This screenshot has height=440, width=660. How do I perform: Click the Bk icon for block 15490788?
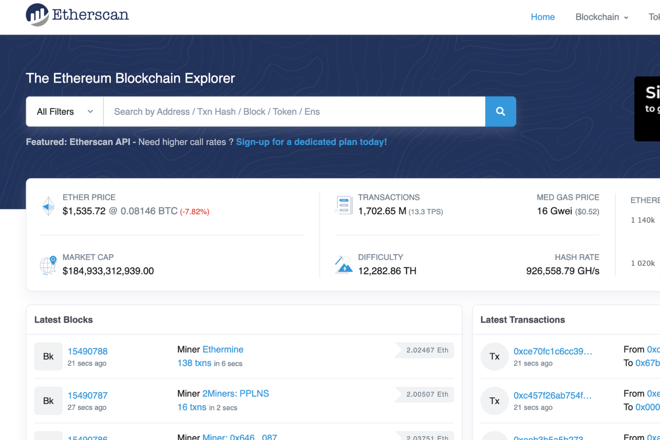[48, 356]
